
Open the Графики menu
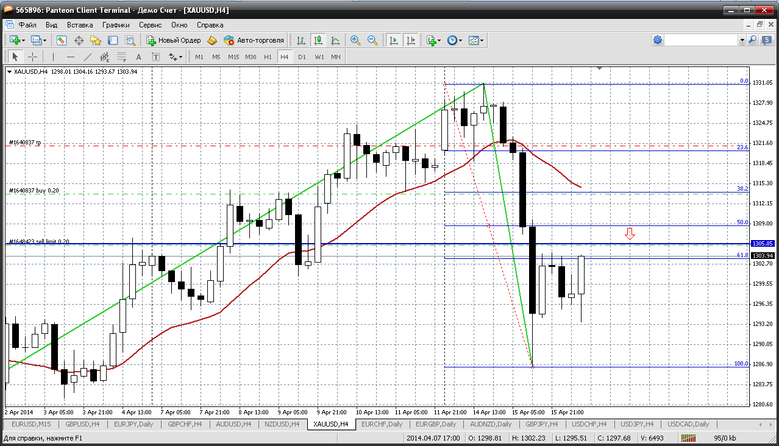tap(116, 25)
